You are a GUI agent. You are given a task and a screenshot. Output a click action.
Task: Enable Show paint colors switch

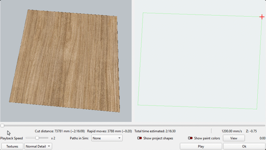190,138
